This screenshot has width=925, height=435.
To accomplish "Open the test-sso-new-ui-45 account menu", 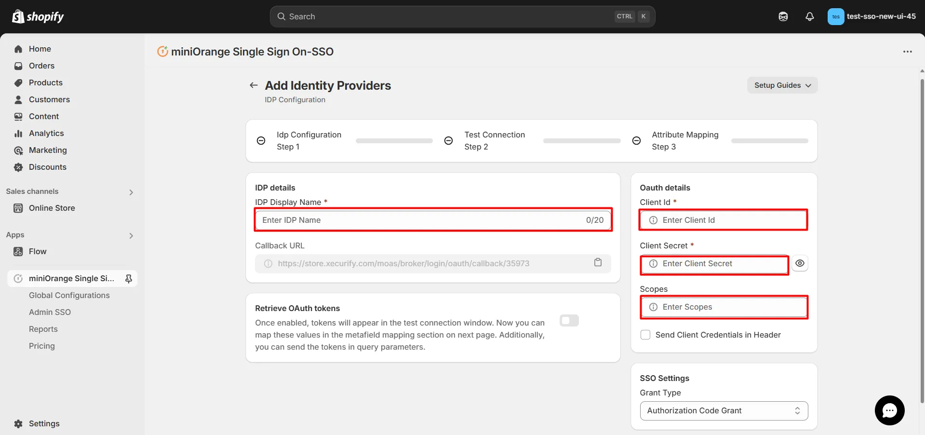I will pyautogui.click(x=872, y=16).
